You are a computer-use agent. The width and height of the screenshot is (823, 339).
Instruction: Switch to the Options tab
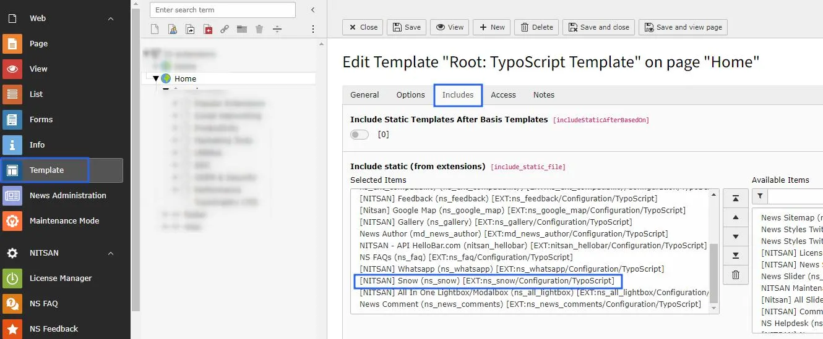pyautogui.click(x=411, y=95)
